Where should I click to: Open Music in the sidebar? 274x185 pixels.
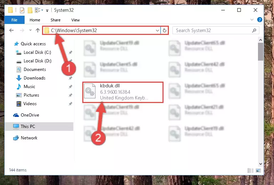[x=29, y=87]
